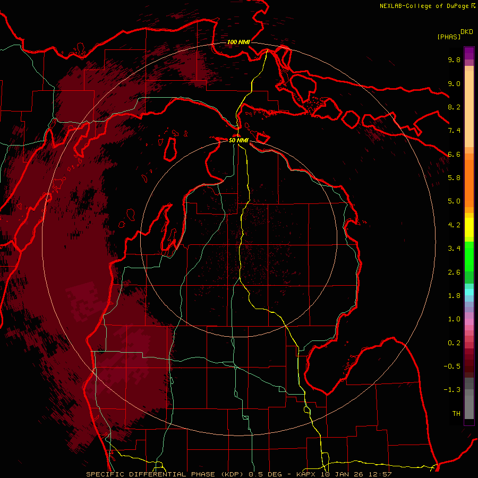Click the 10 JAN 26 12:57 timestamp

(x=356, y=474)
